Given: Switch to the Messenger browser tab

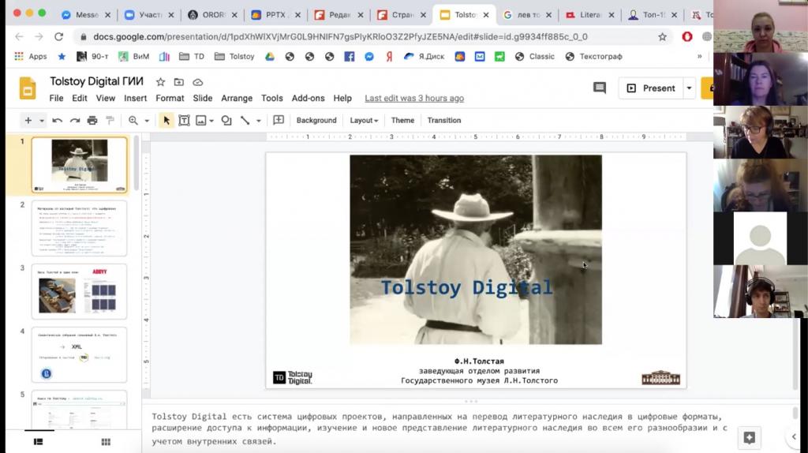Looking at the screenshot, I should [86, 15].
